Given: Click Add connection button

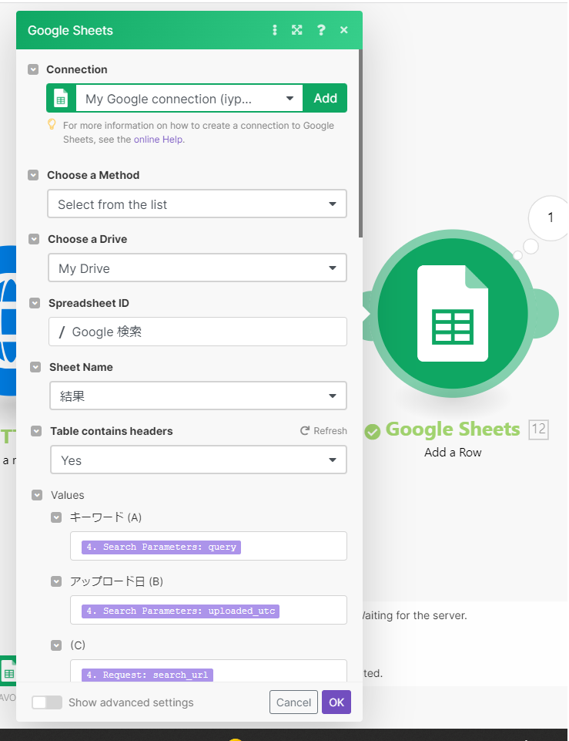Looking at the screenshot, I should click(325, 98).
